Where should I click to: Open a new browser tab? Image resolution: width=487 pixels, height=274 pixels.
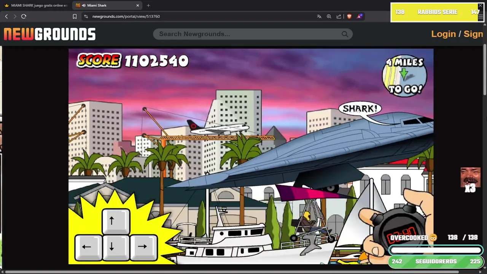tap(148, 5)
